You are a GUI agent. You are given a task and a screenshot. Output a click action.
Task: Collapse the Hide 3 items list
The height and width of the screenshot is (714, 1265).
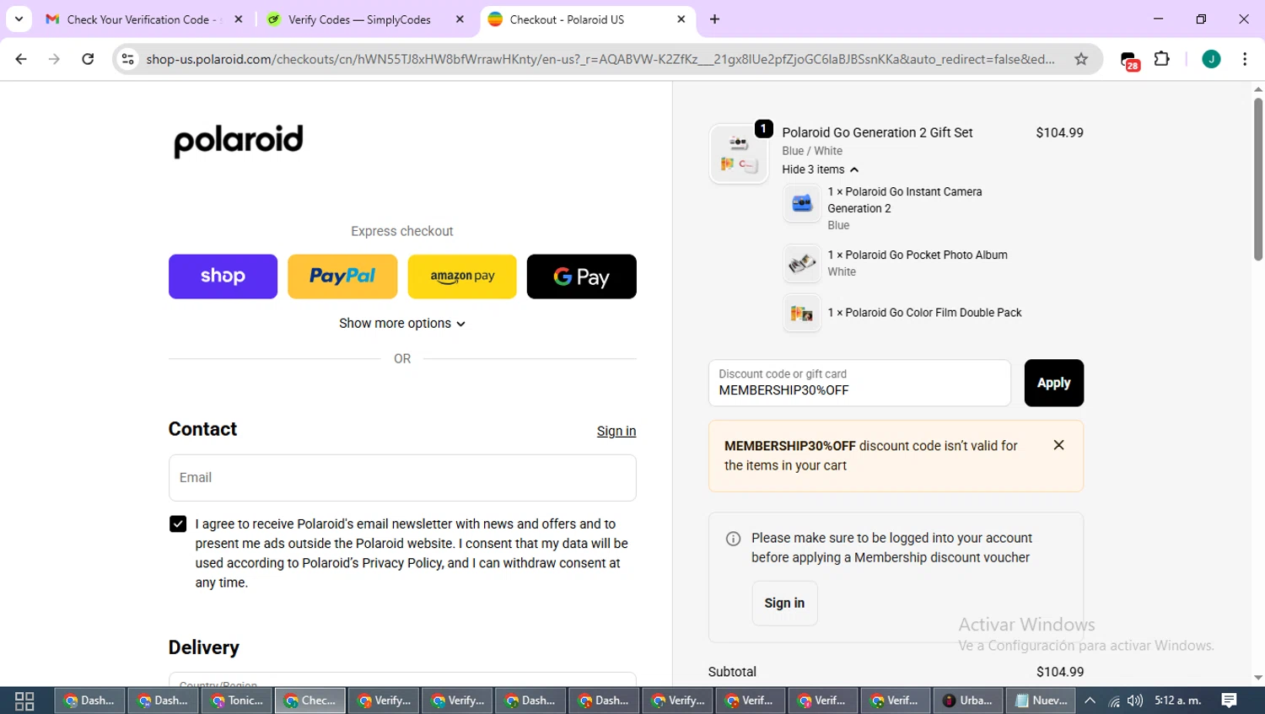820,169
